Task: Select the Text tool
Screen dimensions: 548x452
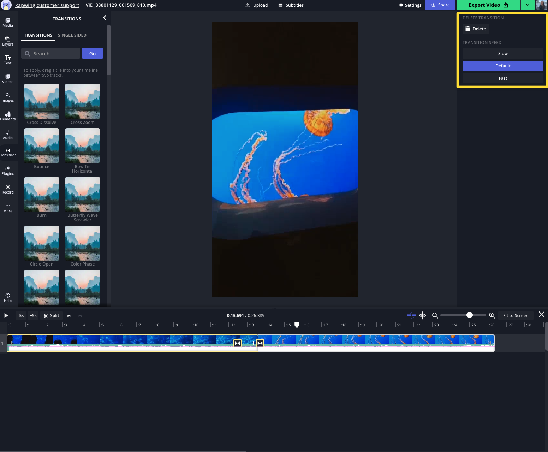Action: click(x=8, y=60)
